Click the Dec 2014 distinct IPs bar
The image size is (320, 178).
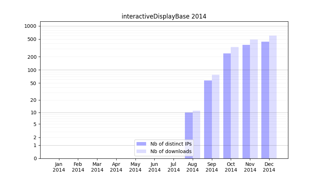pos(265,100)
